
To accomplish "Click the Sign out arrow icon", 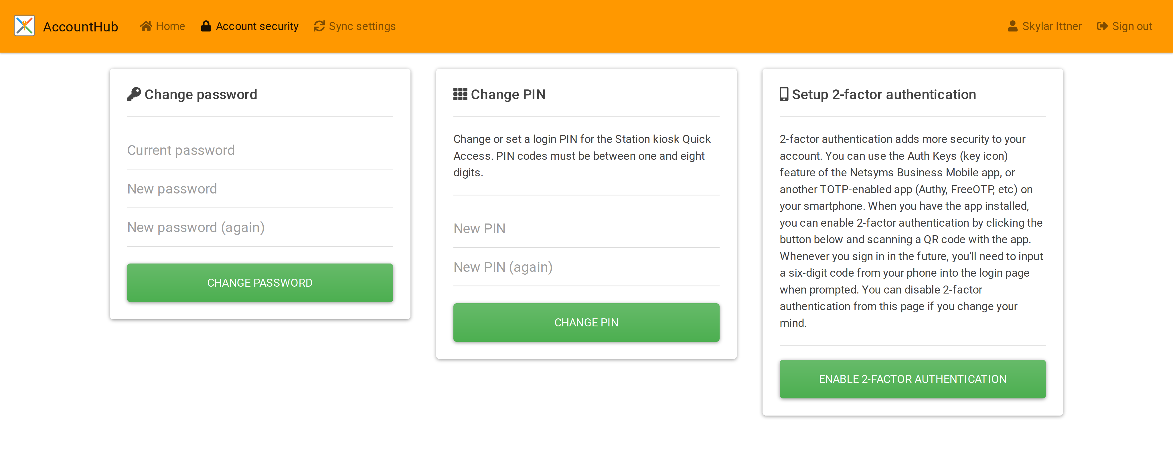I will tap(1102, 26).
